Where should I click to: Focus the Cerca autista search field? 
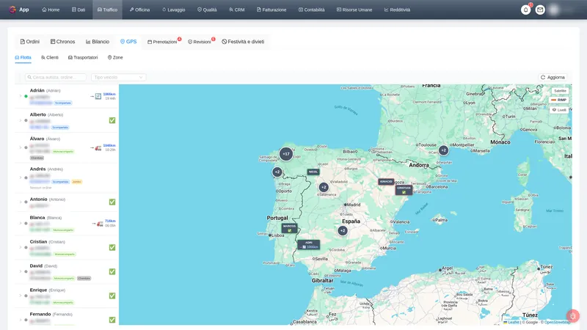click(x=56, y=78)
